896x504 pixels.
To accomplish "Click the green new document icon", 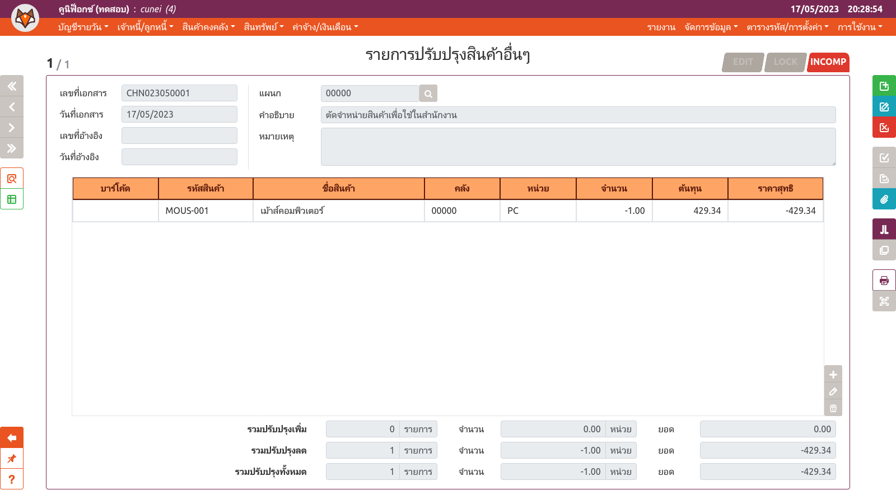I will 884,86.
